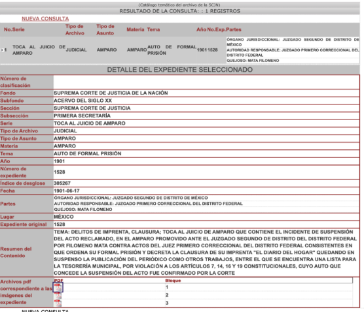Click the 'Catálogo temático del archivo' caption
The image size is (364, 312).
tap(179, 5)
